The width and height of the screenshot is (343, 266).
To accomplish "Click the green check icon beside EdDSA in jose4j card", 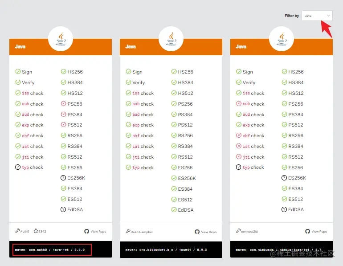I will pos(174,210).
